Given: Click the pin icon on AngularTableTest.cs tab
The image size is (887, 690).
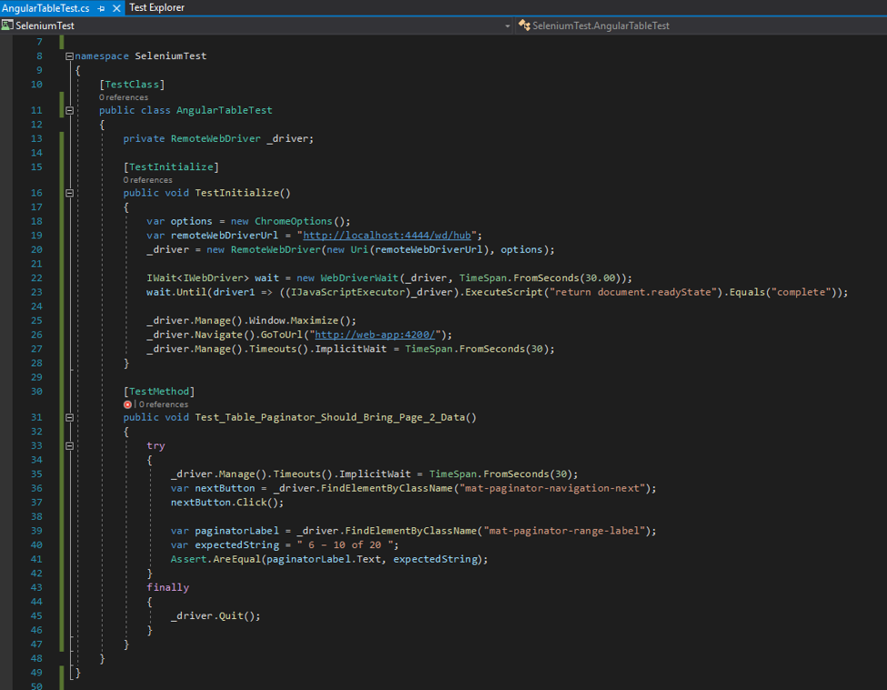Looking at the screenshot, I should 101,7.
